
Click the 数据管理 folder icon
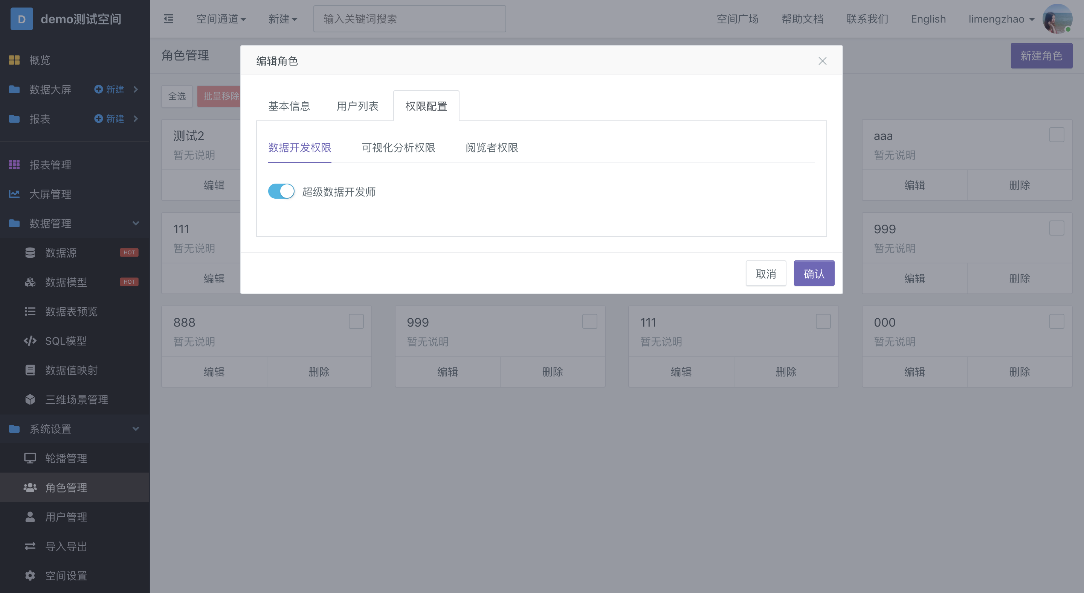(x=14, y=224)
